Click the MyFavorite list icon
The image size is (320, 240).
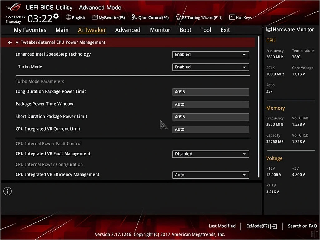point(95,17)
